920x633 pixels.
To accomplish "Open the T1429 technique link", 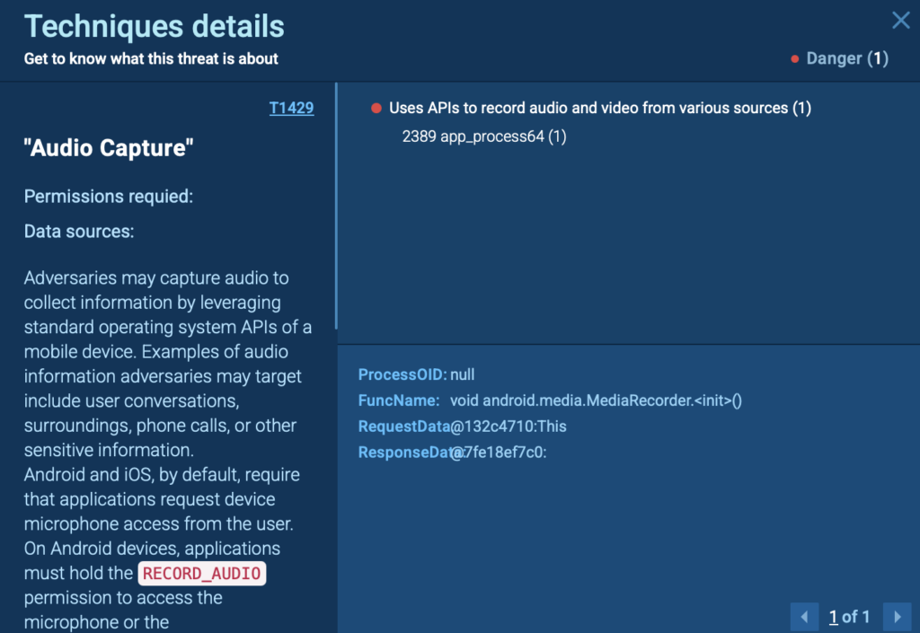I will 291,109.
